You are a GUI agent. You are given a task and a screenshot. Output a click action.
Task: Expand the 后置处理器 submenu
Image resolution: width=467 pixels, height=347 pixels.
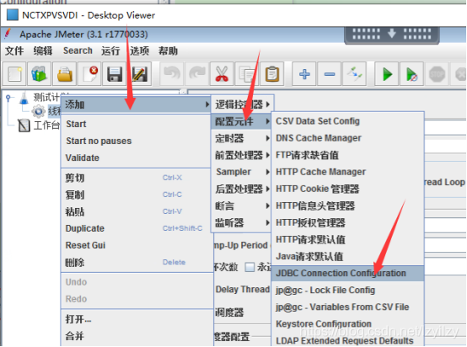[241, 189]
